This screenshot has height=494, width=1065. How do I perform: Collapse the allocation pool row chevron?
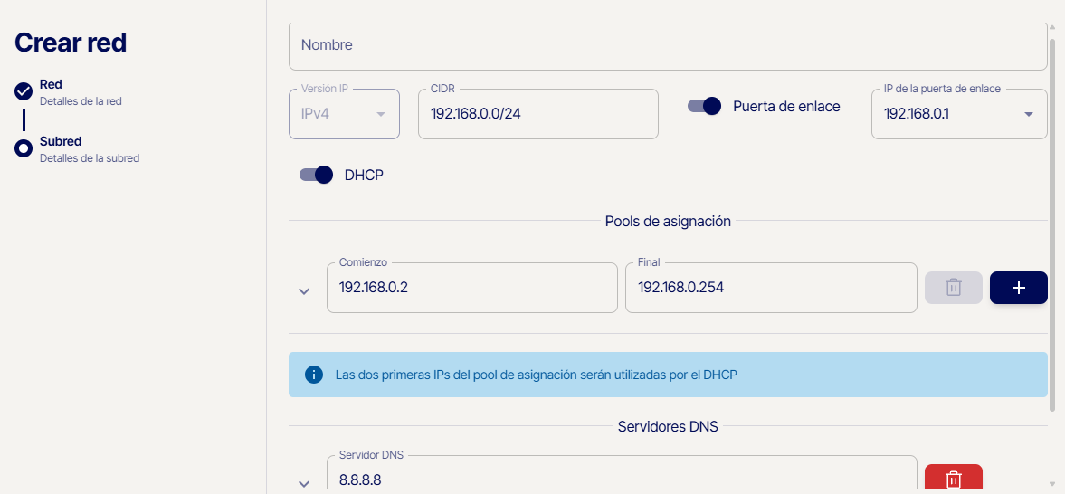point(304,291)
